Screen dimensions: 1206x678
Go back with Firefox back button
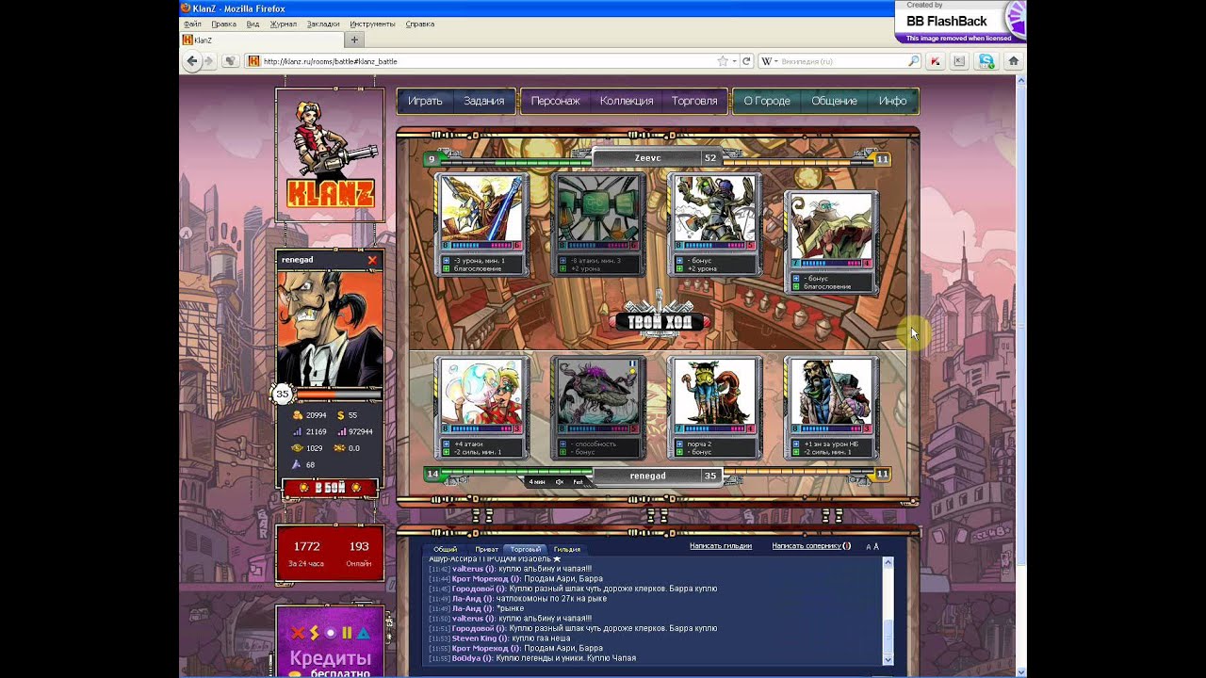pos(192,61)
